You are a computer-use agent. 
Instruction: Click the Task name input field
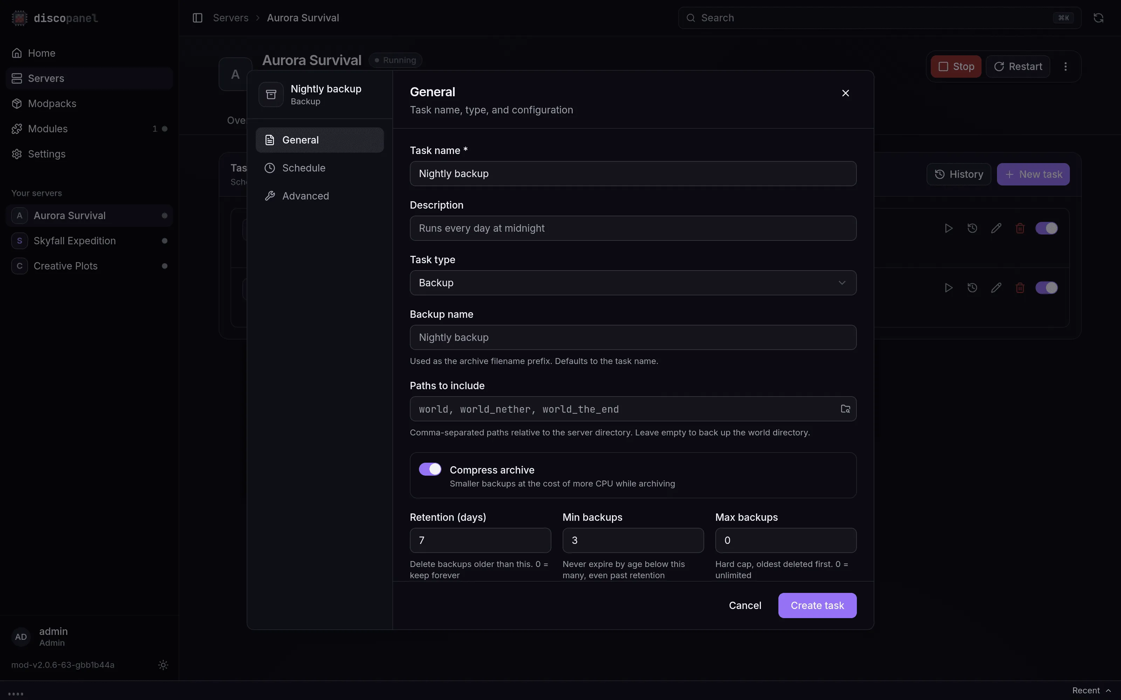click(633, 174)
